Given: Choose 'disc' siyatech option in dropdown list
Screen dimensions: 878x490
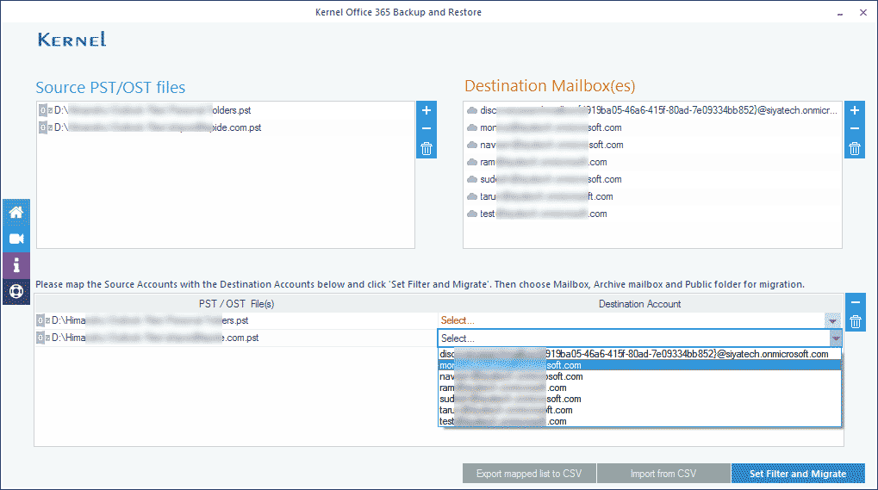Looking at the screenshot, I should (x=639, y=354).
